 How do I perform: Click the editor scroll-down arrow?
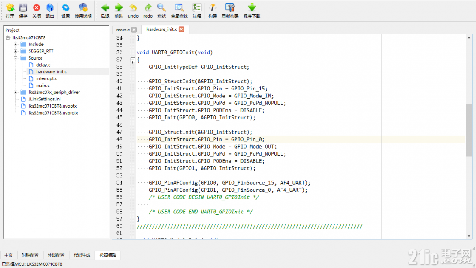[469, 235]
